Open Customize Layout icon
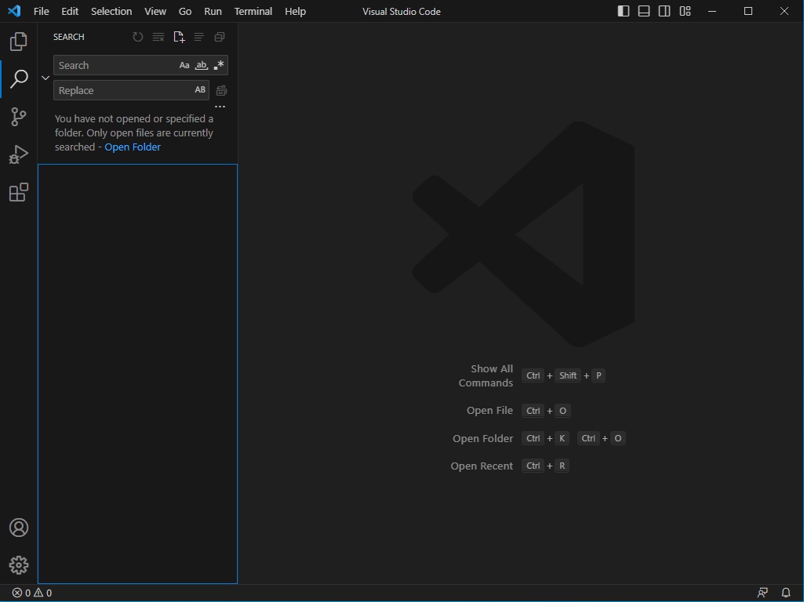804x602 pixels. (x=685, y=11)
